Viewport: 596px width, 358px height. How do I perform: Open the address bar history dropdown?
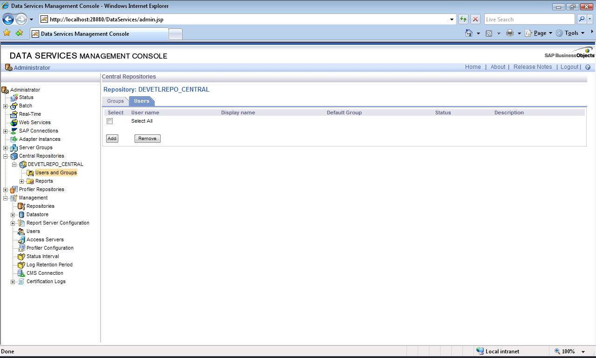[452, 20]
